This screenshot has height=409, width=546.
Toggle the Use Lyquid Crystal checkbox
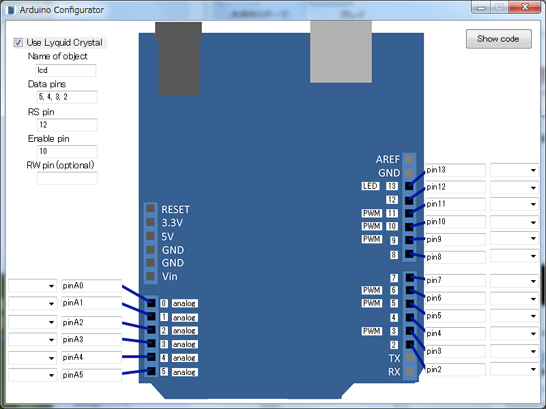(18, 43)
